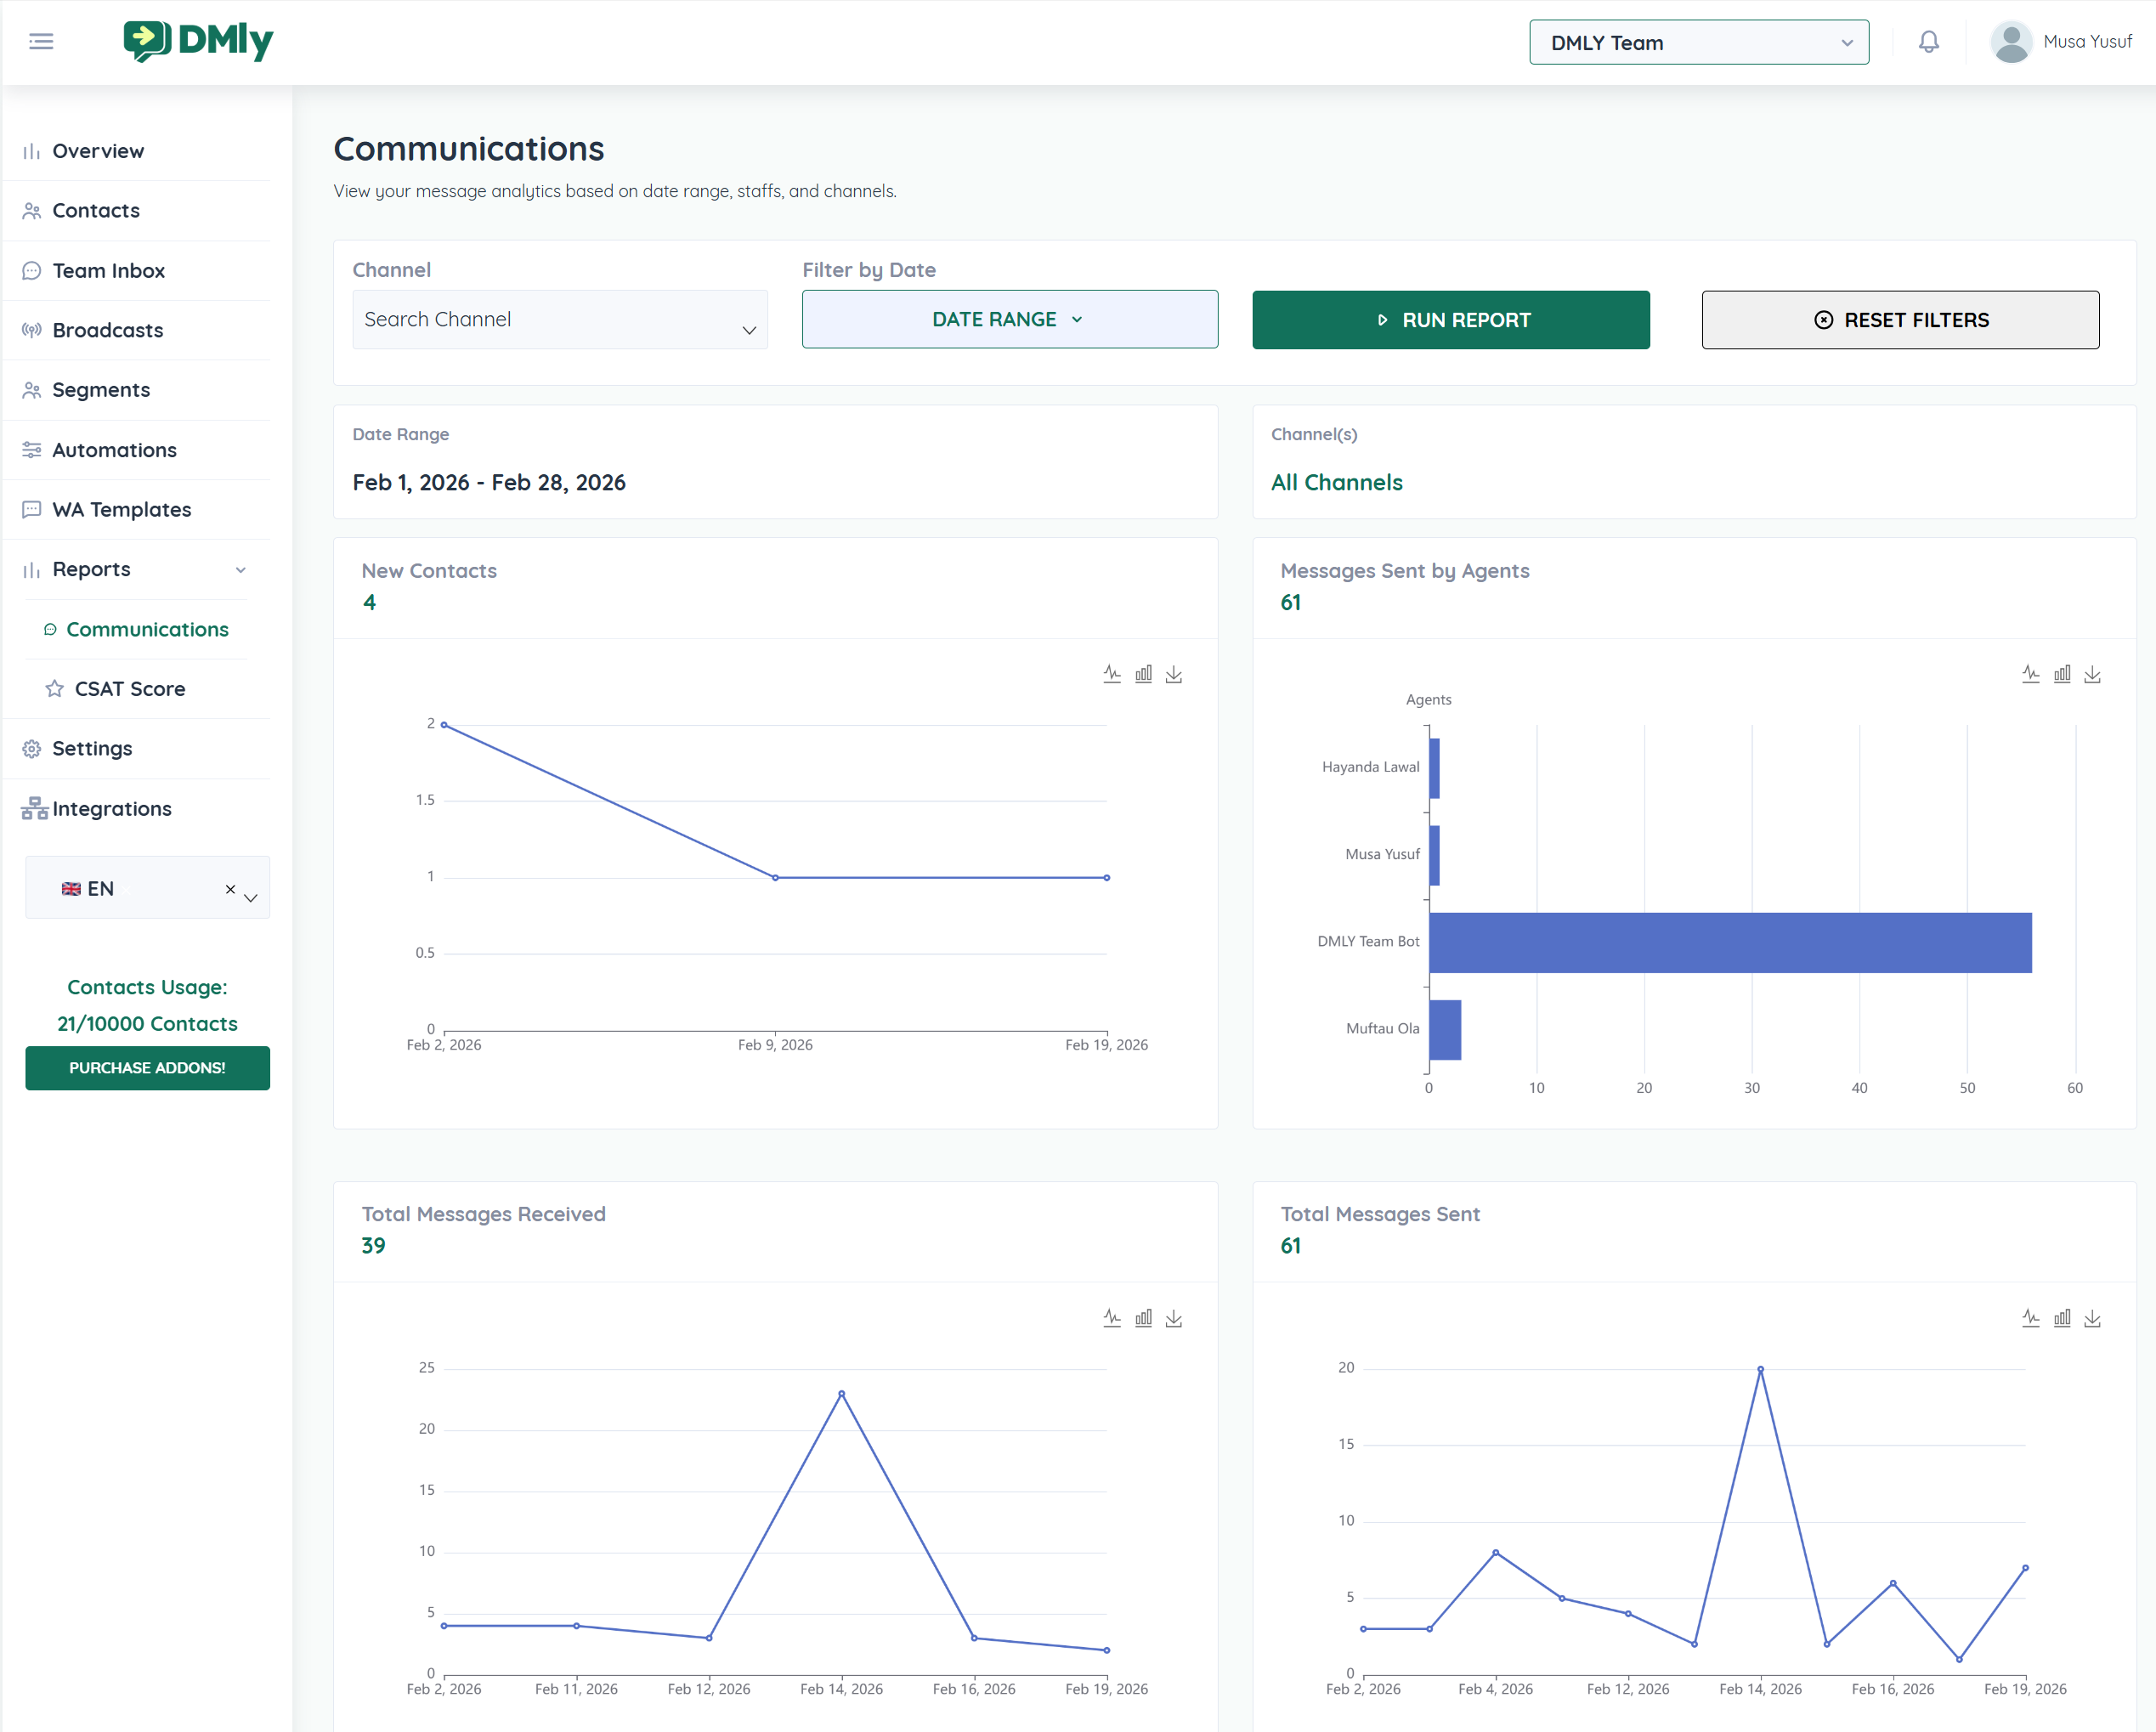Switch New Contacts chart to bar view
Screen dimensions: 2156x1732
(x=1143, y=674)
